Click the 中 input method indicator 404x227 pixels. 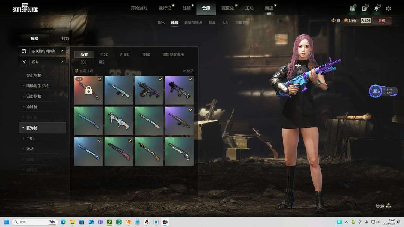[366, 222]
